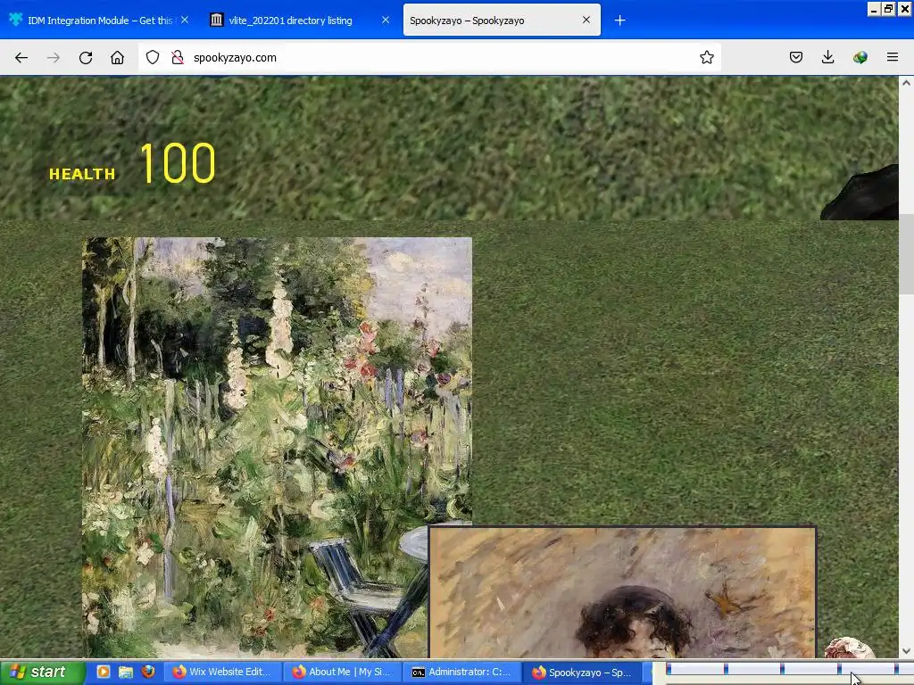Click the vertical scrollbar thumb
Screen dimensions: 914x685
[906, 254]
